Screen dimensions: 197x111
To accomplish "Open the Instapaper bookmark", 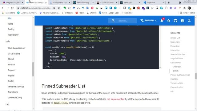I will (x=68, y=13).
